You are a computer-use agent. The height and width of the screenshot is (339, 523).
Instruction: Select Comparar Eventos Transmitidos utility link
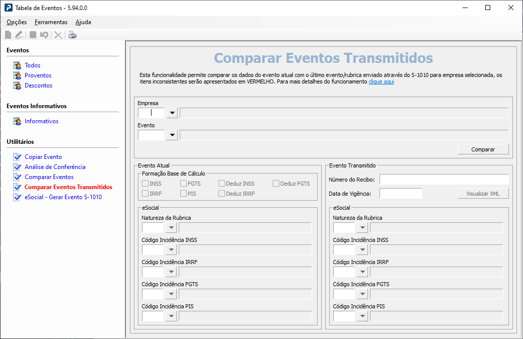click(68, 187)
